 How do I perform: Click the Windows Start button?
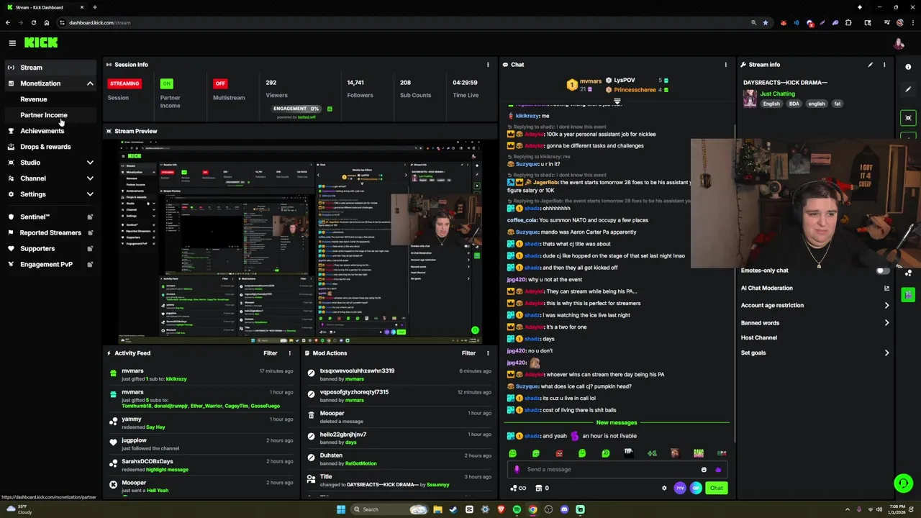click(x=341, y=509)
